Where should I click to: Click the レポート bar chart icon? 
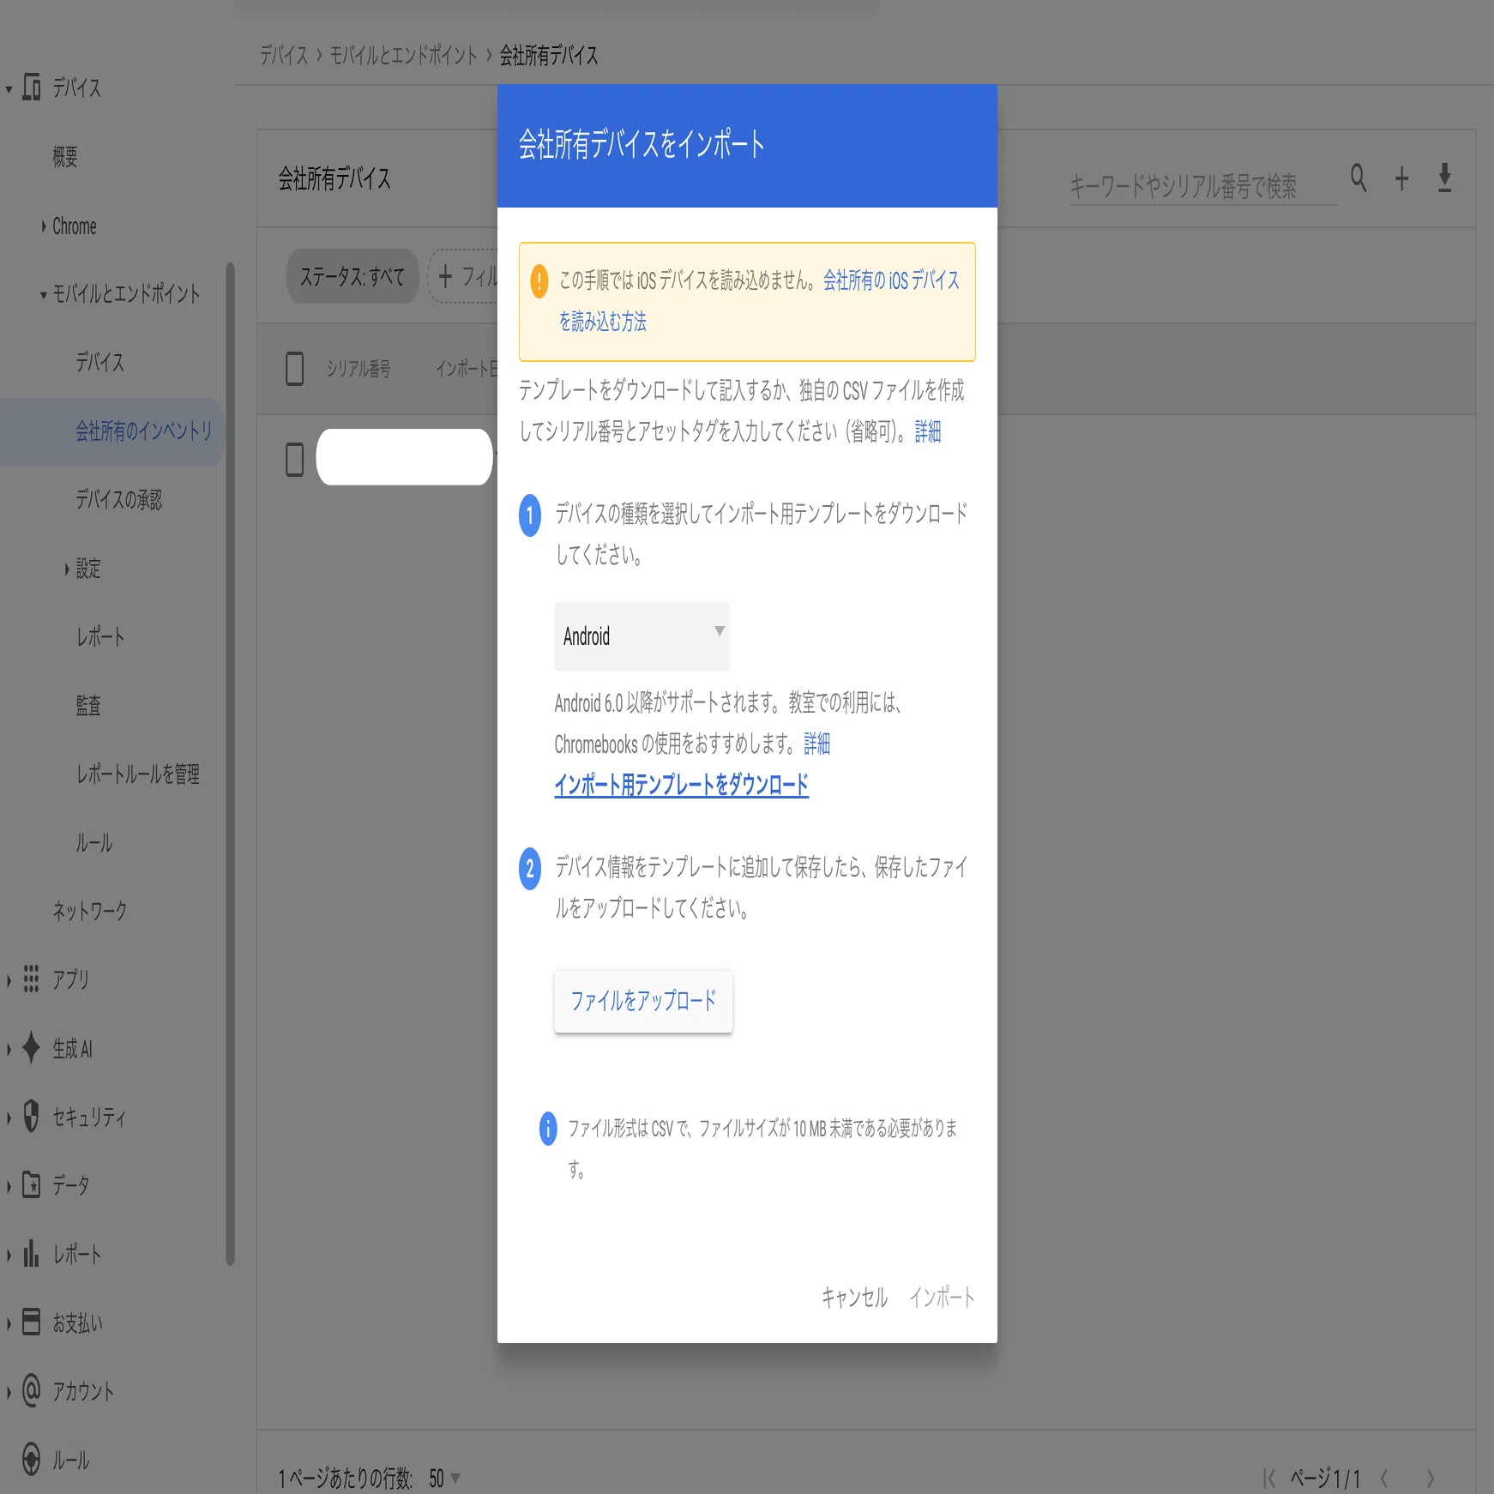point(32,1253)
